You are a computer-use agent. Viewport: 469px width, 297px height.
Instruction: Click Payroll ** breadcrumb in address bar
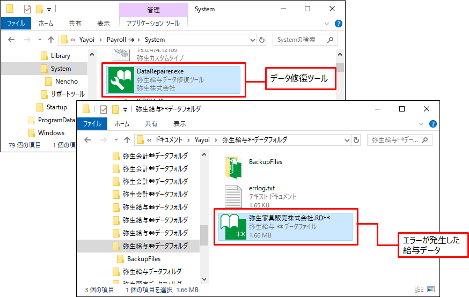(120, 40)
